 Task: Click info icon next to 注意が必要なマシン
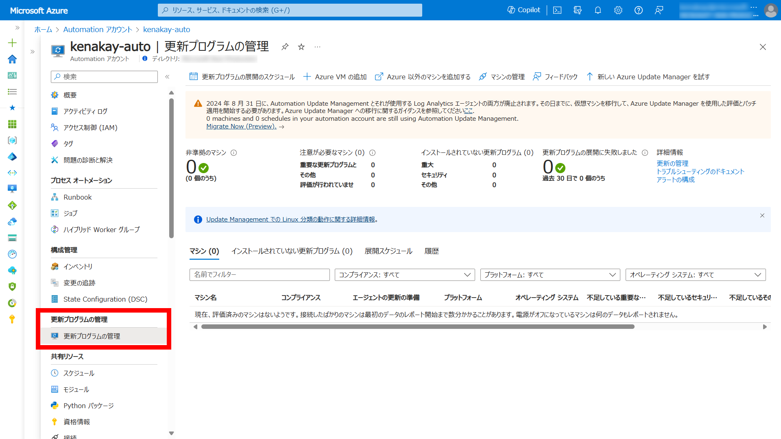tap(372, 153)
